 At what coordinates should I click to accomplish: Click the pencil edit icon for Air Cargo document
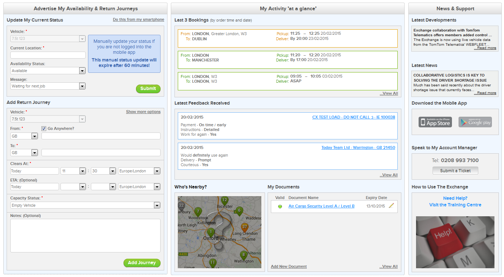tap(391, 206)
